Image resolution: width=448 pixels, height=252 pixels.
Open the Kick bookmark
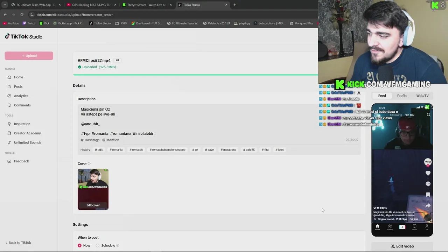tap(44, 23)
